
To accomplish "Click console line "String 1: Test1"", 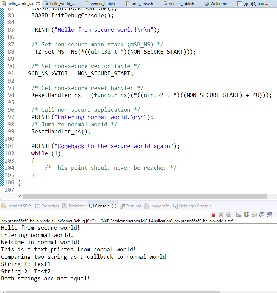I will (26, 264).
